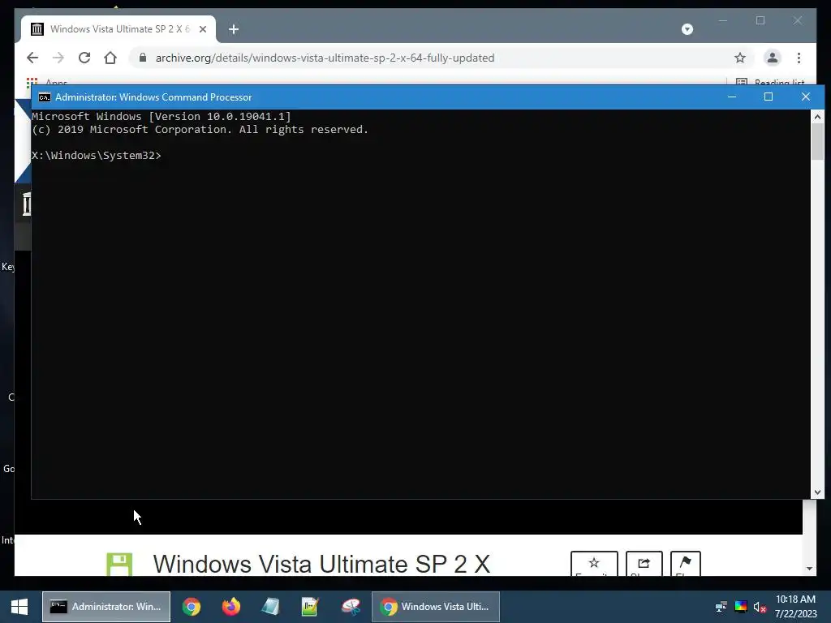Open Chrome home page
Screen dimensions: 831x623
pos(110,58)
